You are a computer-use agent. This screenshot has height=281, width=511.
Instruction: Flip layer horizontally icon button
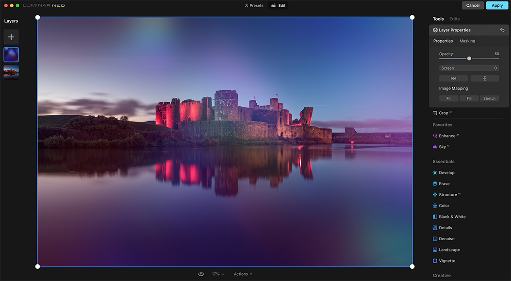click(x=453, y=78)
